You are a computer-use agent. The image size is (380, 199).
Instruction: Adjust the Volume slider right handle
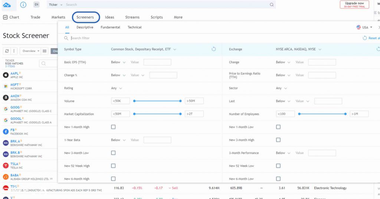click(180, 101)
